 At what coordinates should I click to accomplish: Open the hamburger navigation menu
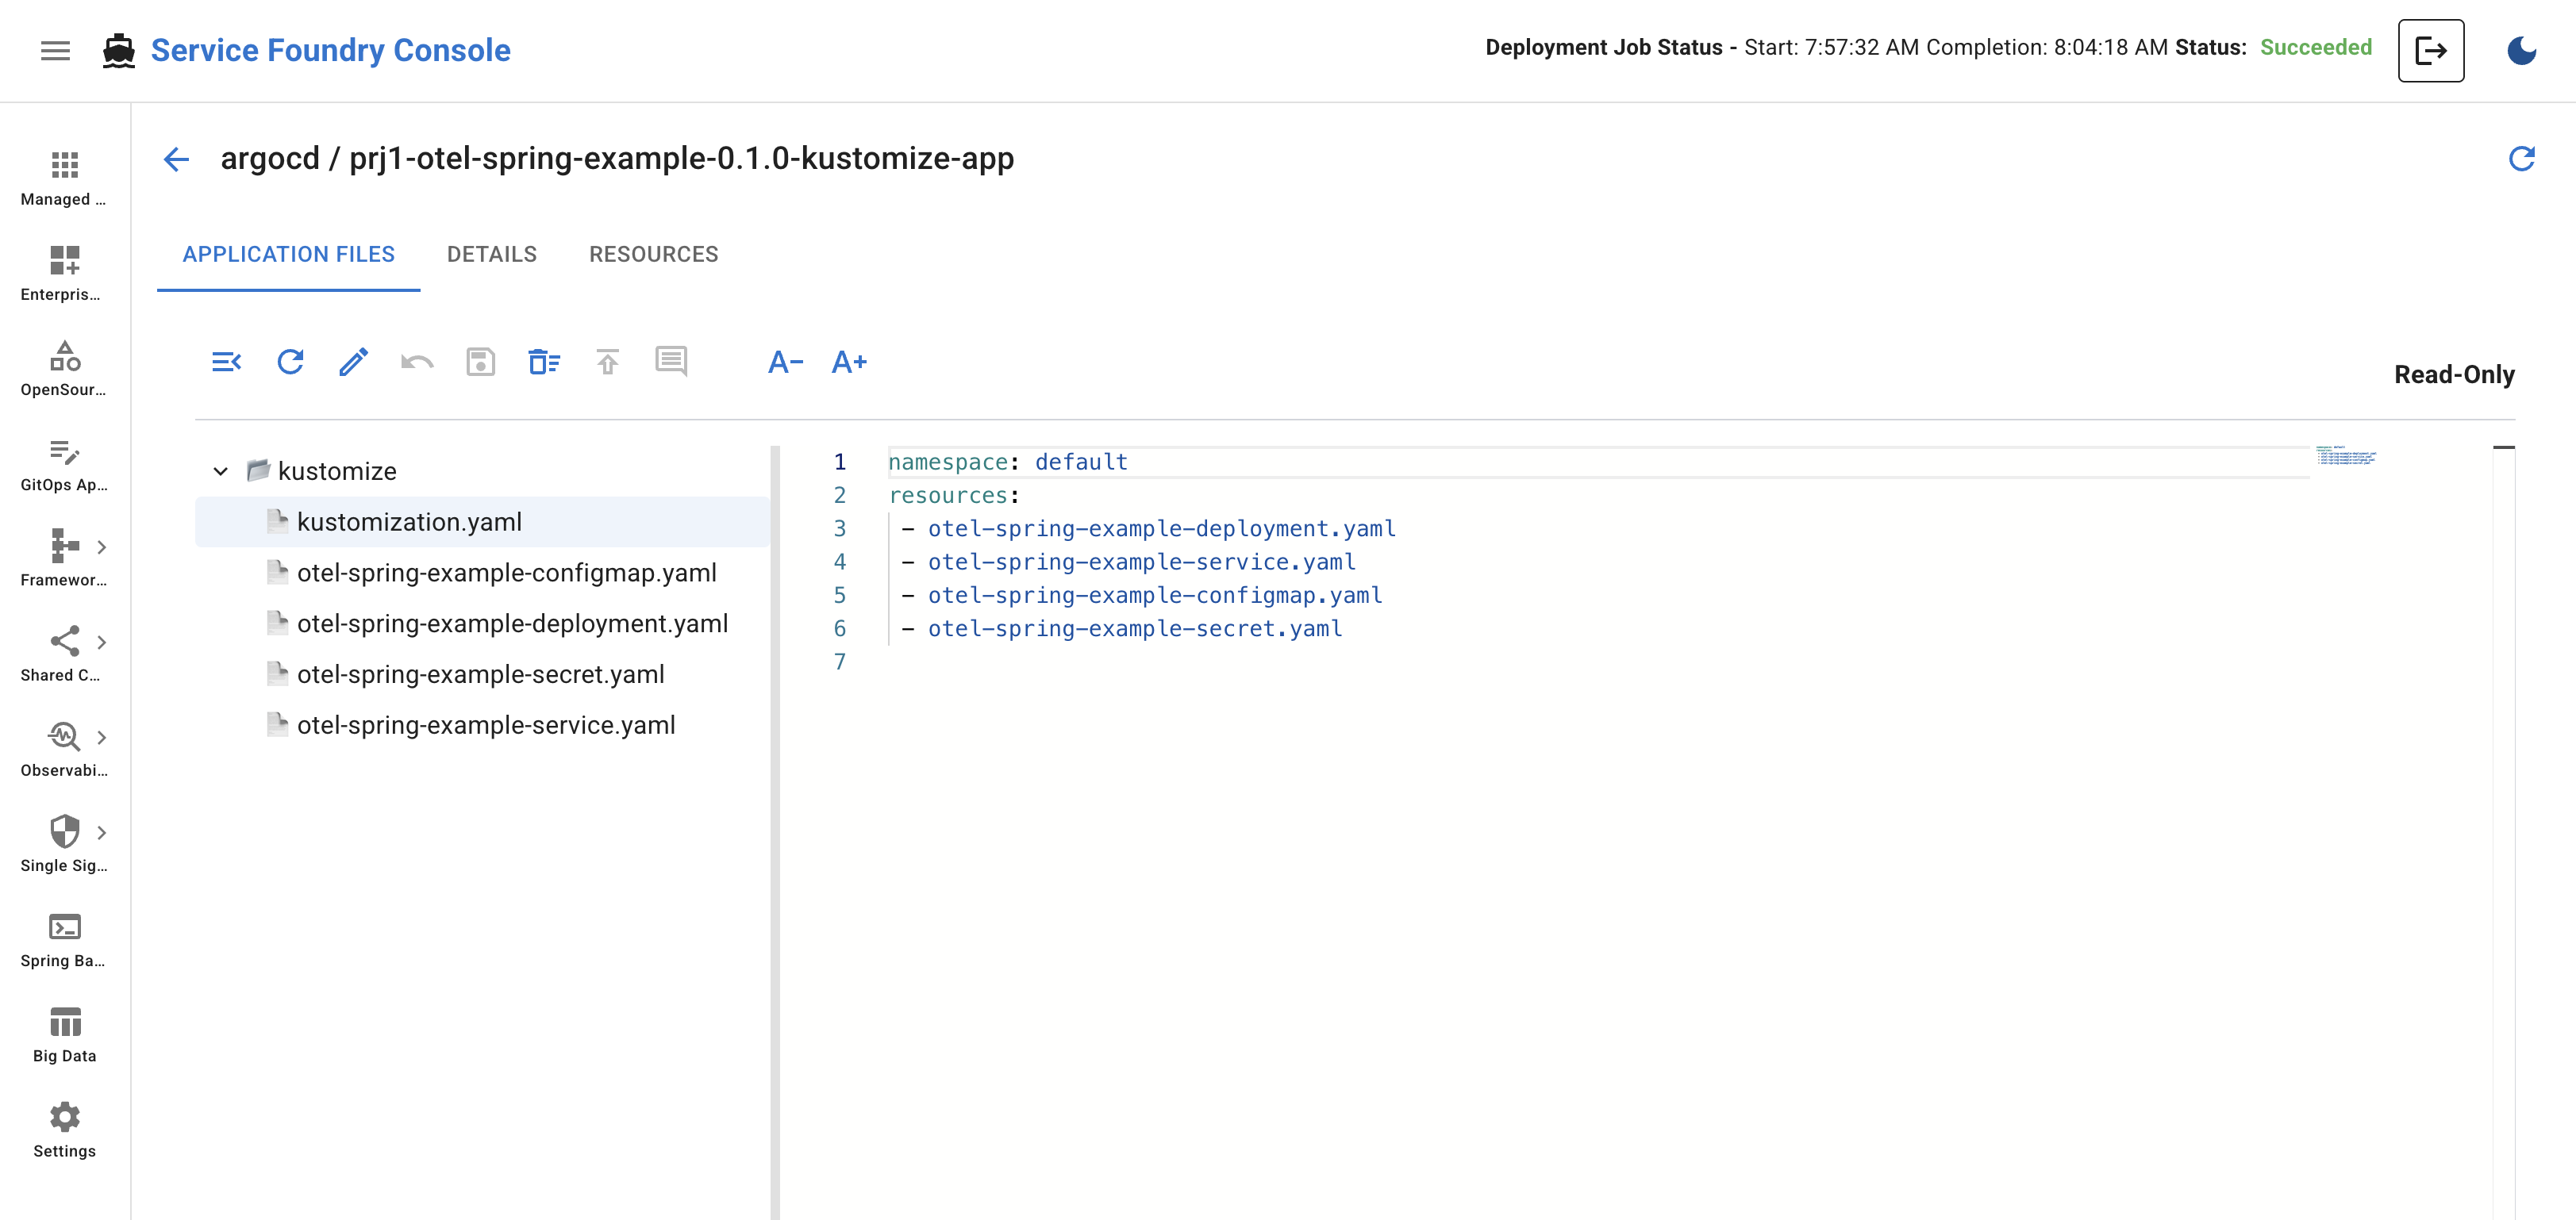pyautogui.click(x=55, y=50)
